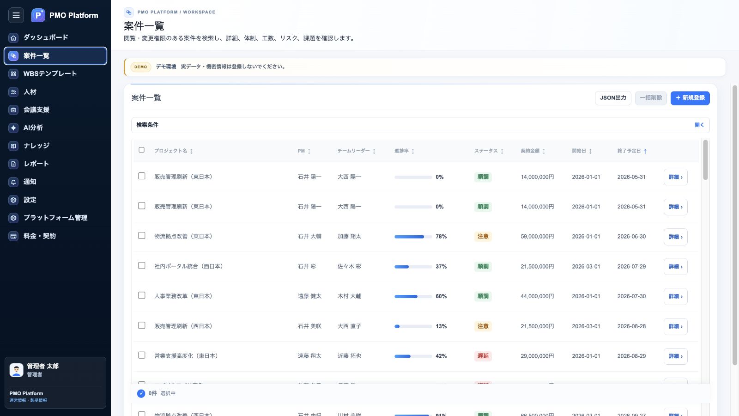Open the レポート menu item
The image size is (739, 416).
tap(55, 164)
